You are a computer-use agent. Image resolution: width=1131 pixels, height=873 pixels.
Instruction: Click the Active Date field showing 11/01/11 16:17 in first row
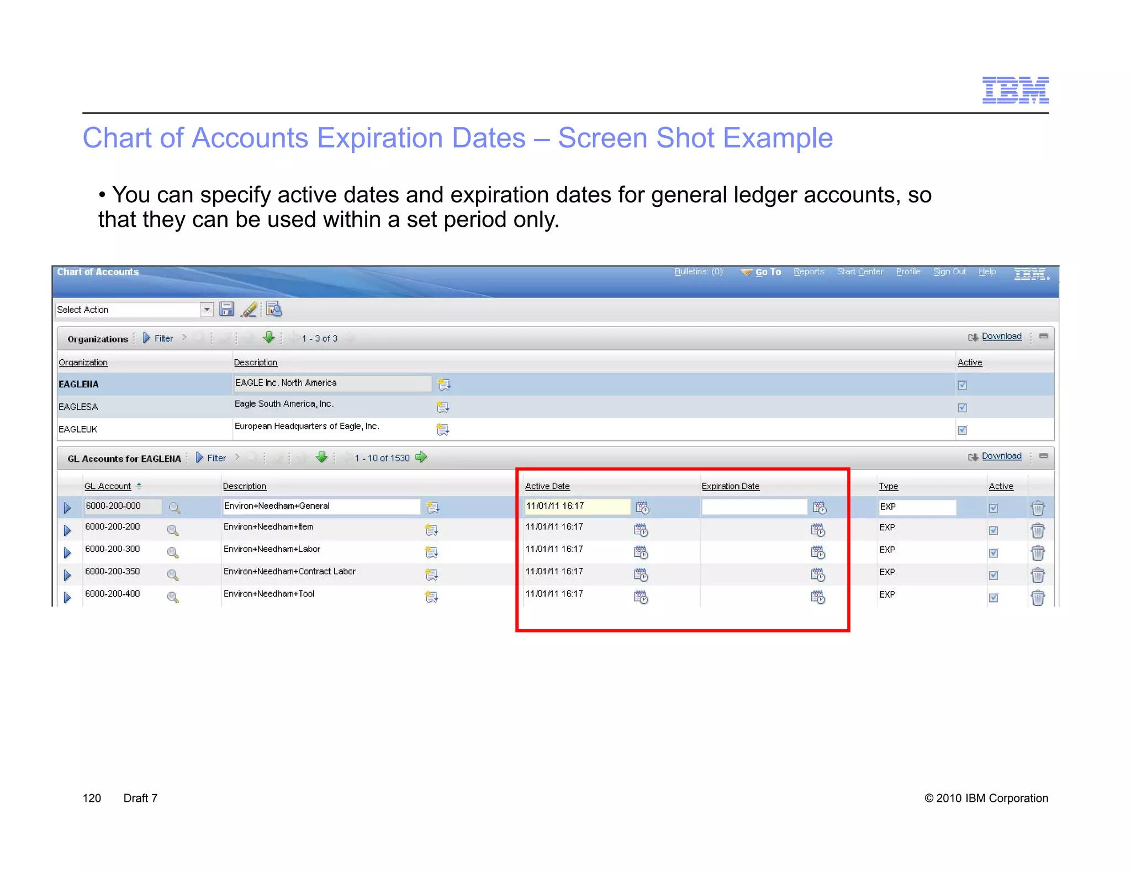point(577,507)
